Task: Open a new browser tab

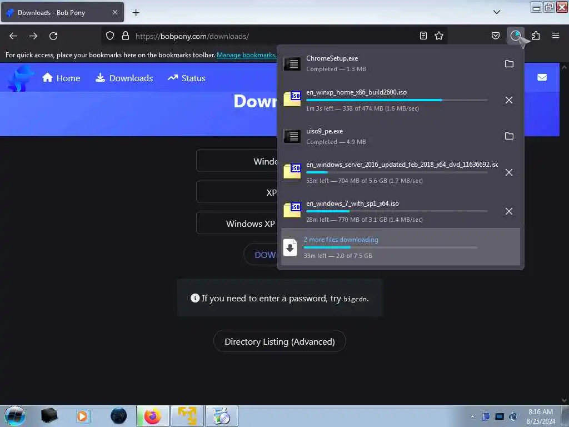Action: tap(136, 13)
